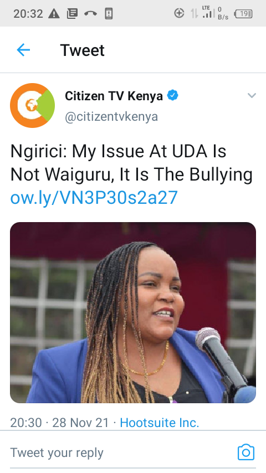Screen dimensions: 266x473
Task: Open Citizen TV Kenya profile picture
Action: point(32,106)
